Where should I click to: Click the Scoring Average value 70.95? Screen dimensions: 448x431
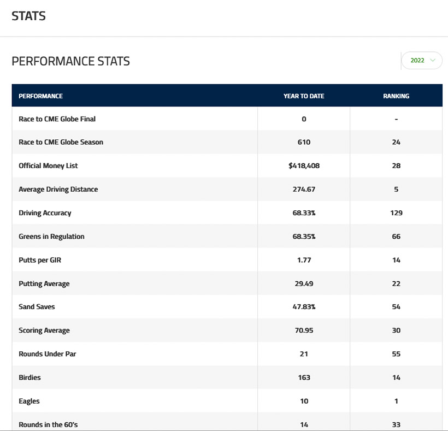(304, 330)
